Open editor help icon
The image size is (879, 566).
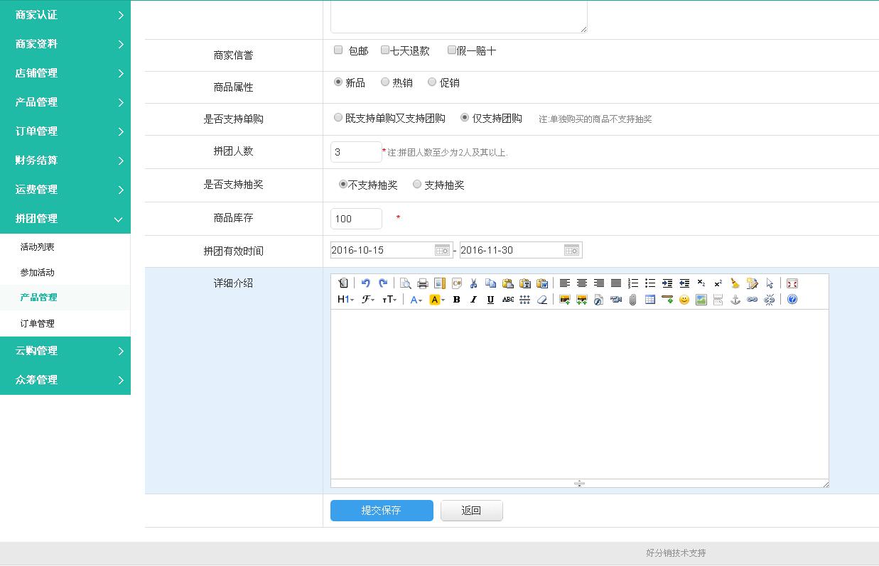[792, 300]
